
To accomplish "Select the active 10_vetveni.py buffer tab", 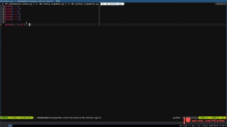I will click(x=112, y=4).
